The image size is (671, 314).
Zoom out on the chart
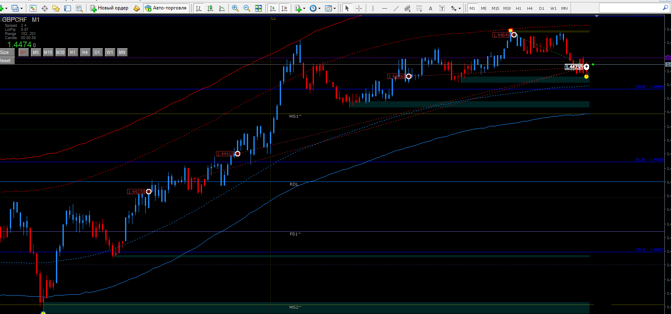(x=247, y=8)
